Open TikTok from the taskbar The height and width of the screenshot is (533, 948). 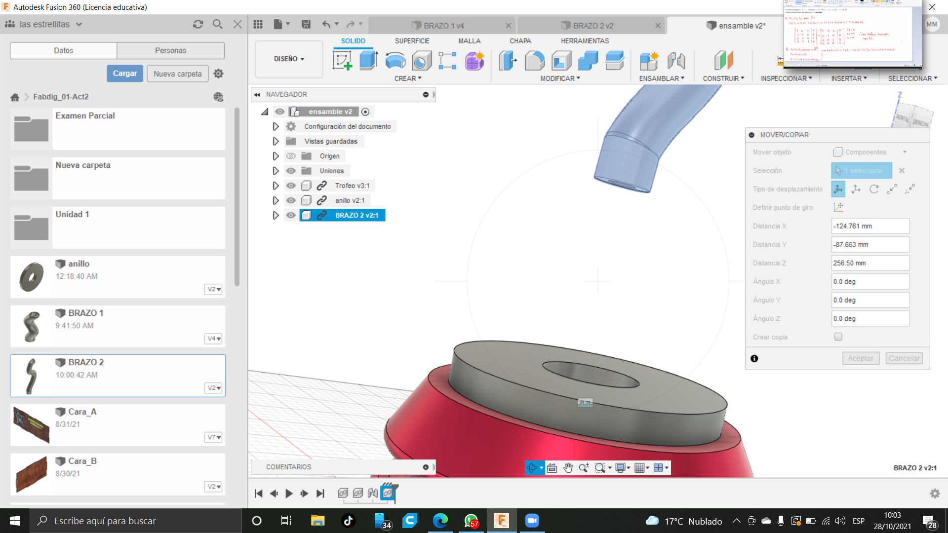349,521
